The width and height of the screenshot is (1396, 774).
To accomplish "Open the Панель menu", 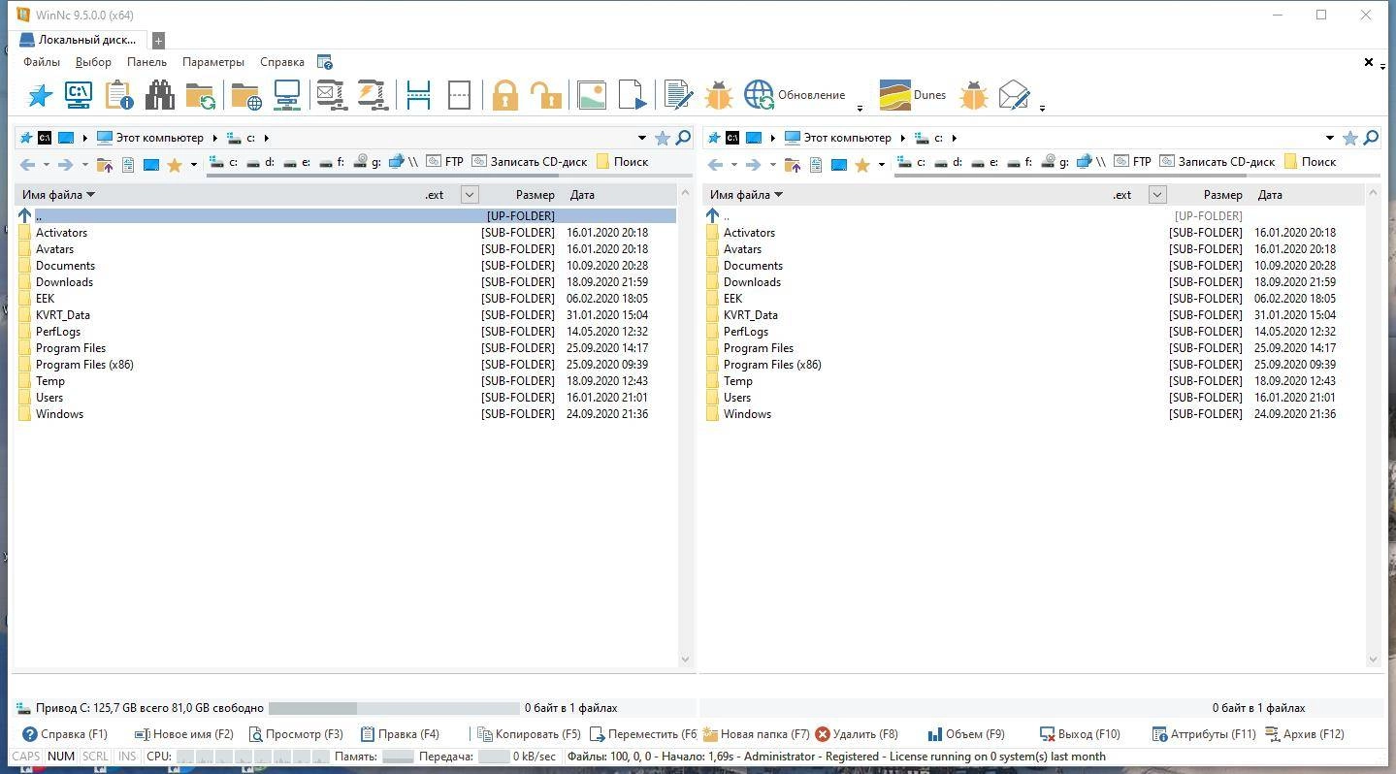I will click(146, 62).
